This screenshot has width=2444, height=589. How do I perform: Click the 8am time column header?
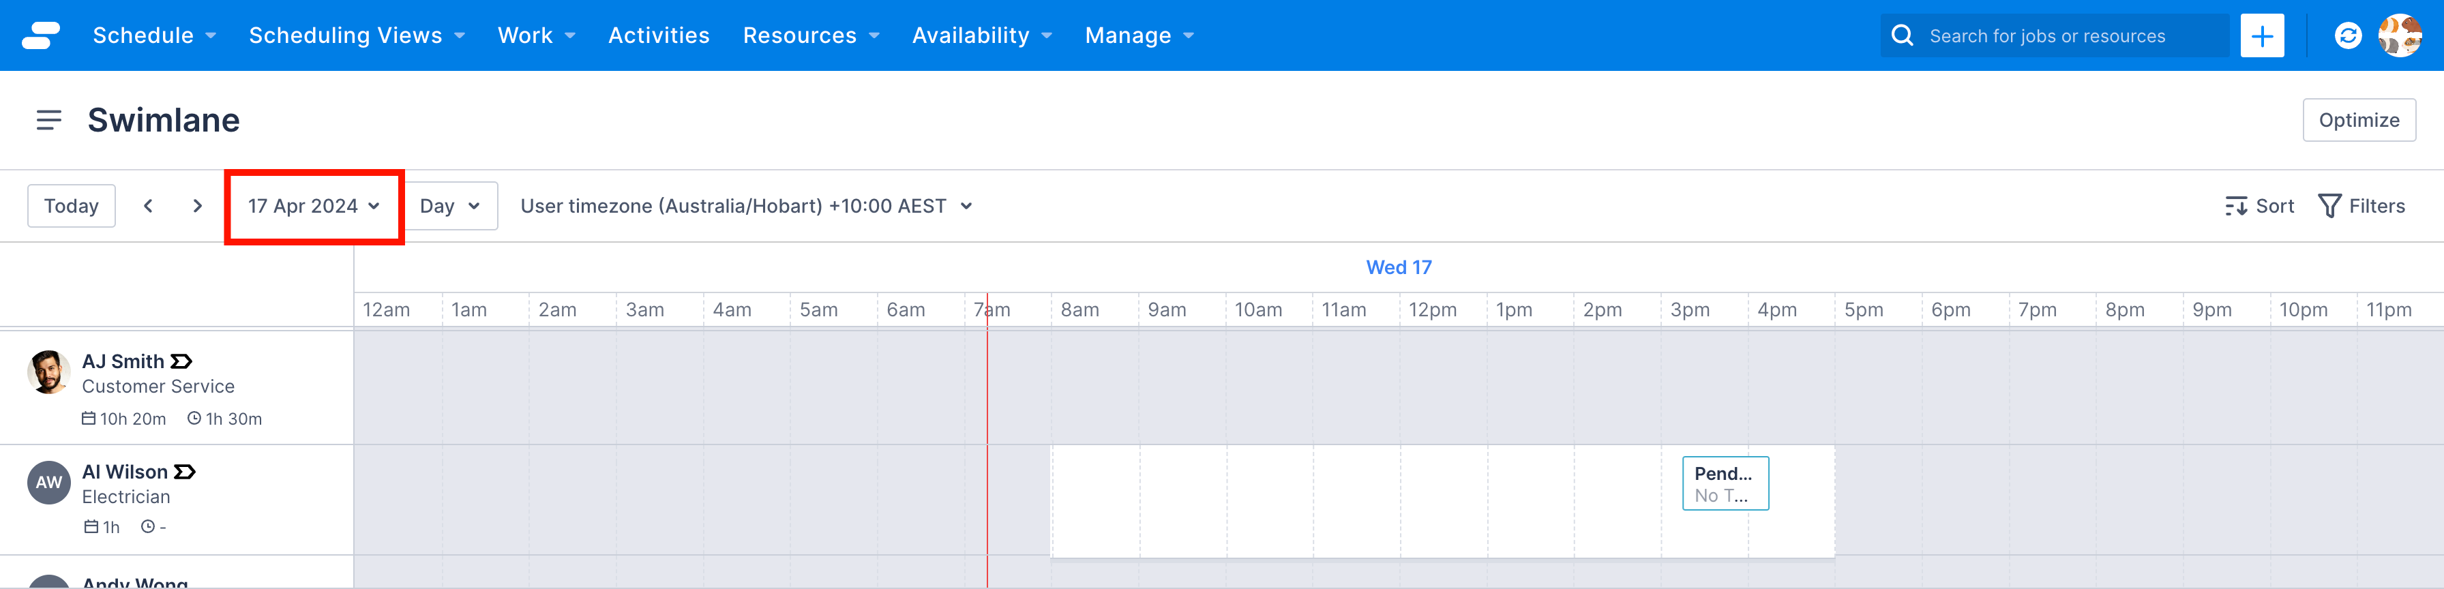point(1079,310)
